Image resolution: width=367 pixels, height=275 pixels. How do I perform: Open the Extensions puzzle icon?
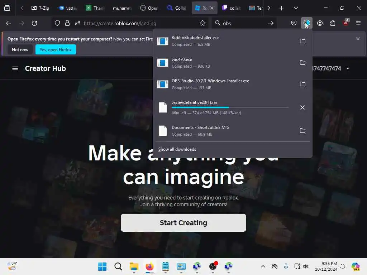point(333,23)
